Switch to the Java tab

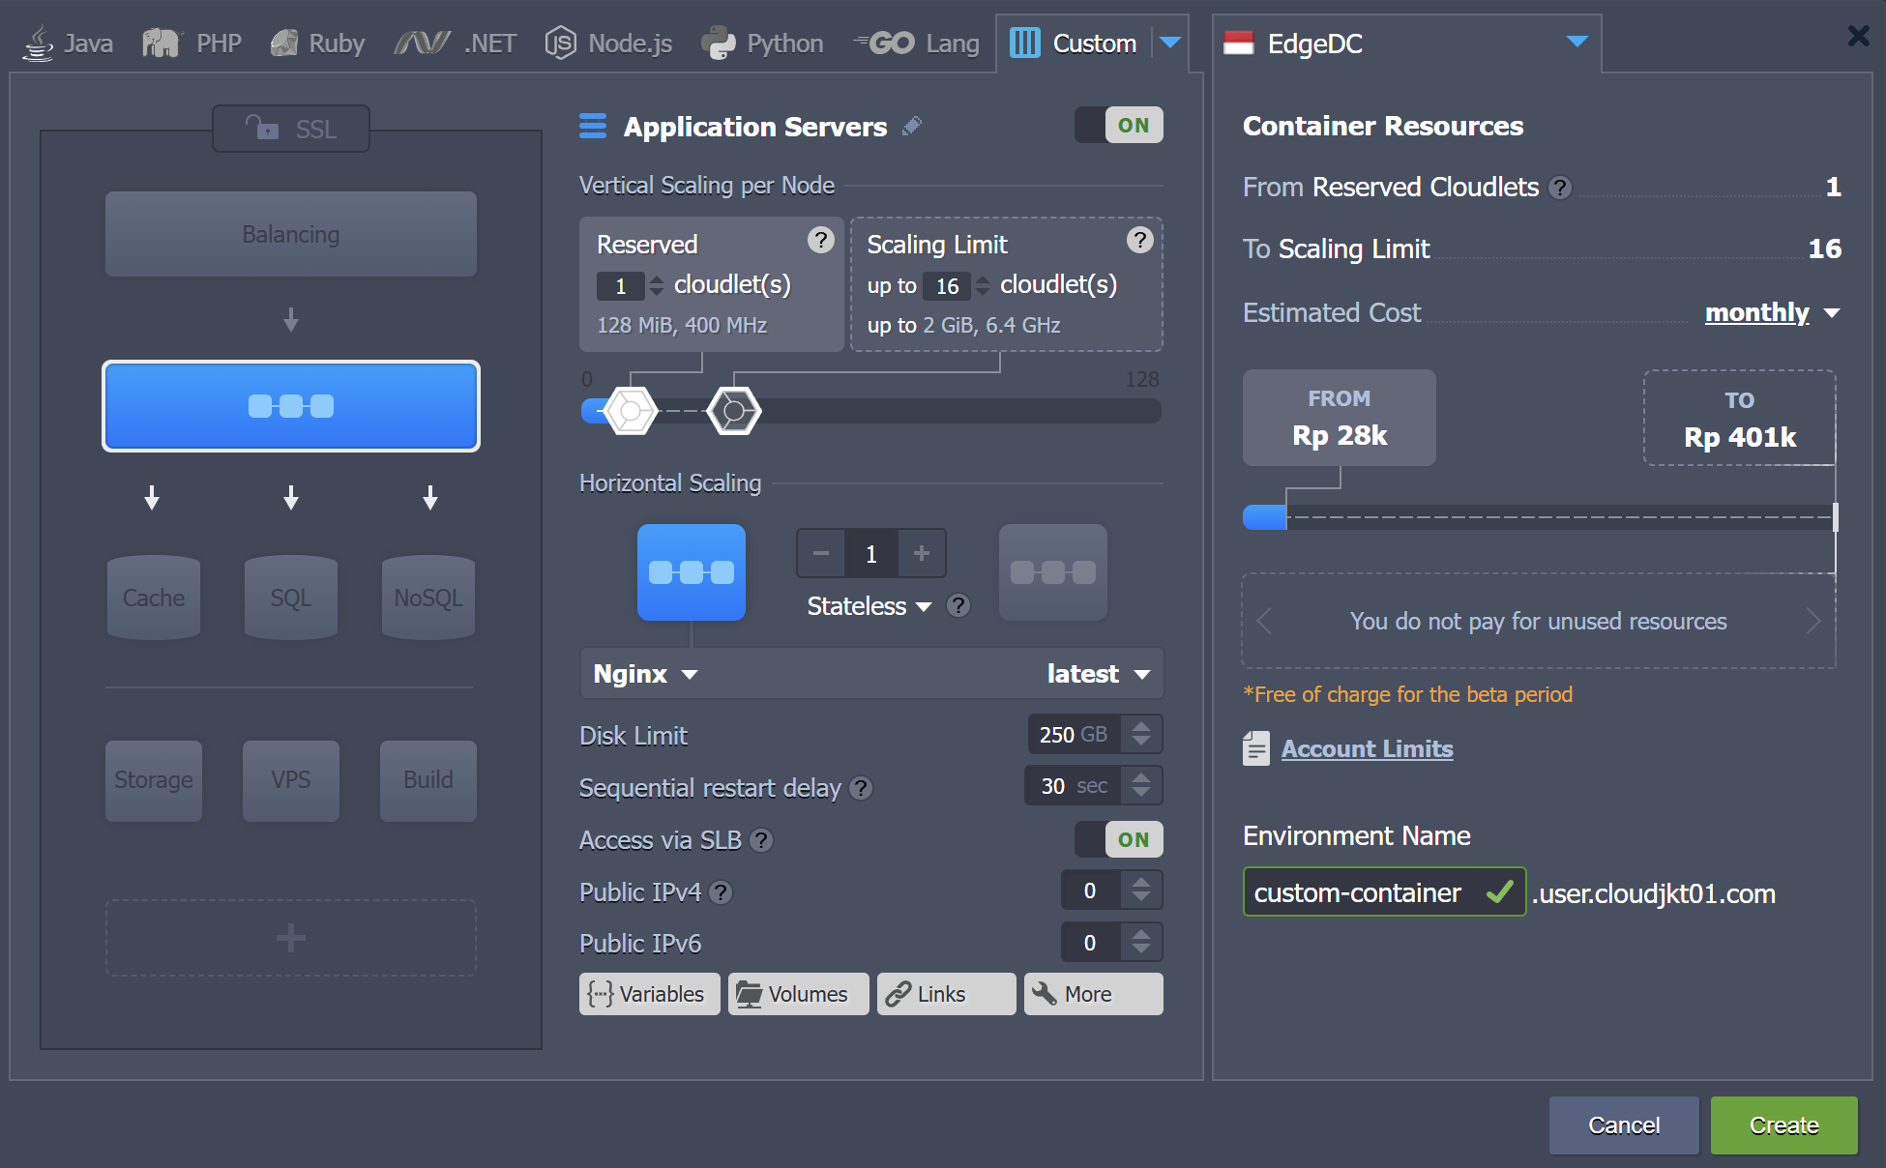(x=68, y=44)
